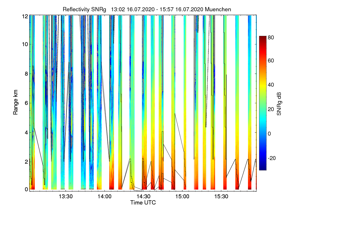The width and height of the screenshot is (337, 225).
Task: Click the 15:30 time tick label
Action: tap(221, 196)
